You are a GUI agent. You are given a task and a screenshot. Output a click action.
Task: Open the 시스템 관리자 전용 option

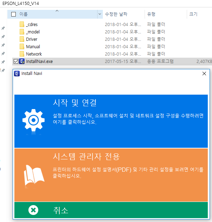[x=111, y=175]
